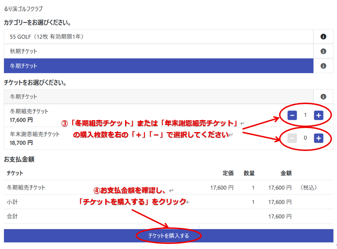
Task: Click info icon on highlighted 冬期チケット row
Action: (x=323, y=66)
